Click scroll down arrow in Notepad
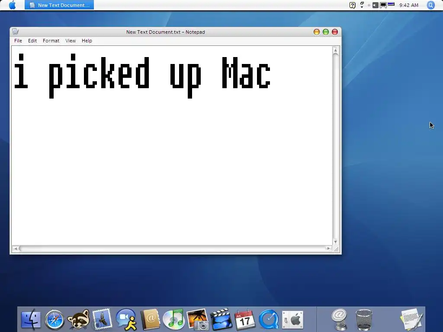443x332 pixels. [x=335, y=242]
